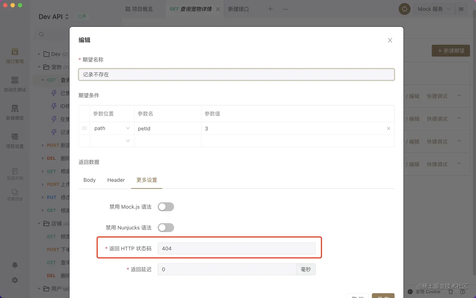Open more options for the second expectation row
The image size is (476, 298).
(459, 118)
